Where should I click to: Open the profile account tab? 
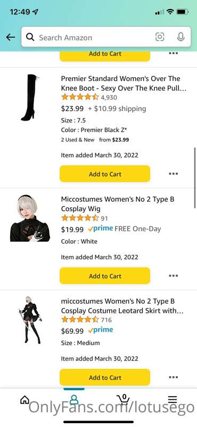pos(74,399)
